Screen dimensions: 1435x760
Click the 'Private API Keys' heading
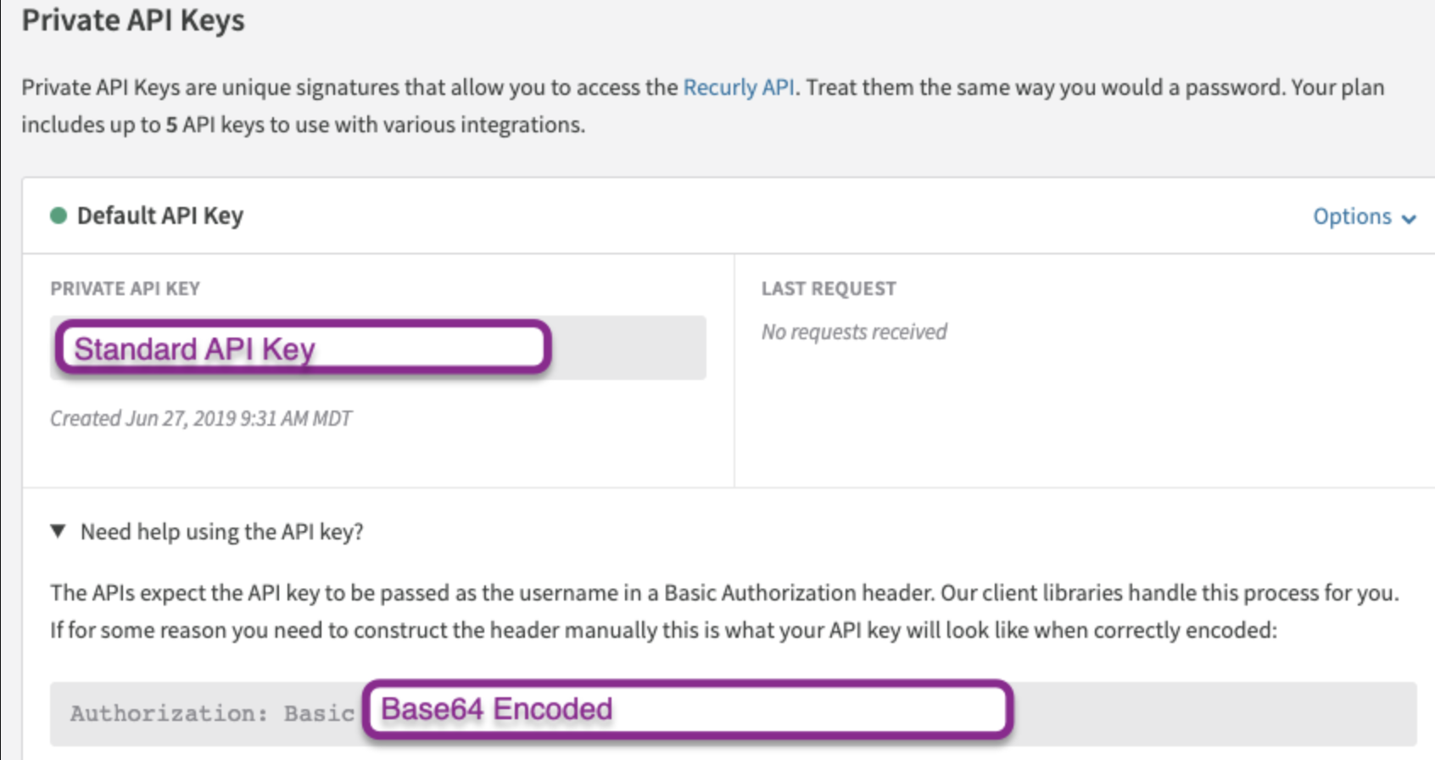[133, 20]
